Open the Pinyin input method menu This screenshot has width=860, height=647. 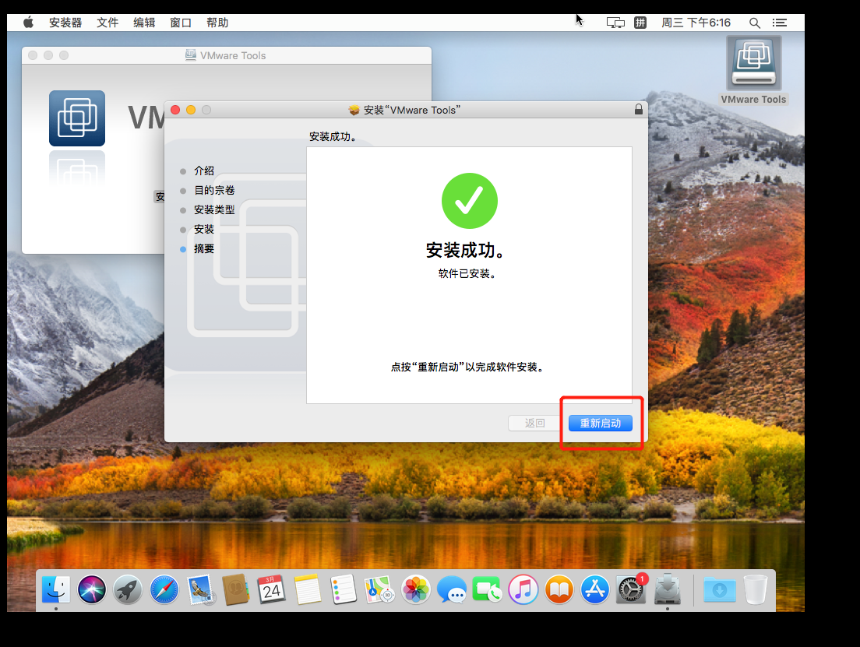(x=640, y=23)
